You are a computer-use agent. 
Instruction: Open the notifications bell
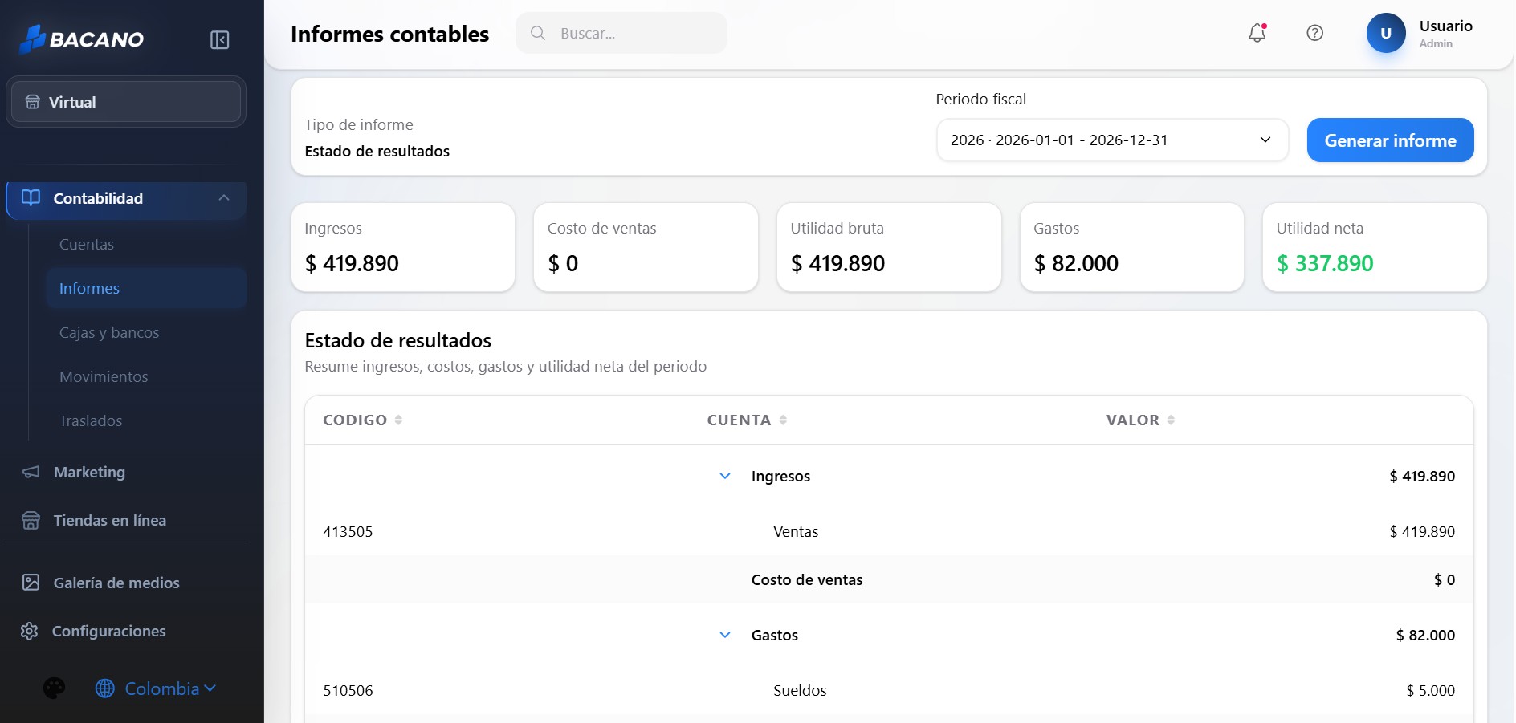pyautogui.click(x=1257, y=33)
